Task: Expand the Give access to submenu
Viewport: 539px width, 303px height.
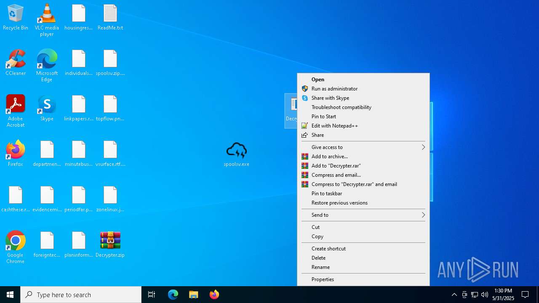Action: 363,147
